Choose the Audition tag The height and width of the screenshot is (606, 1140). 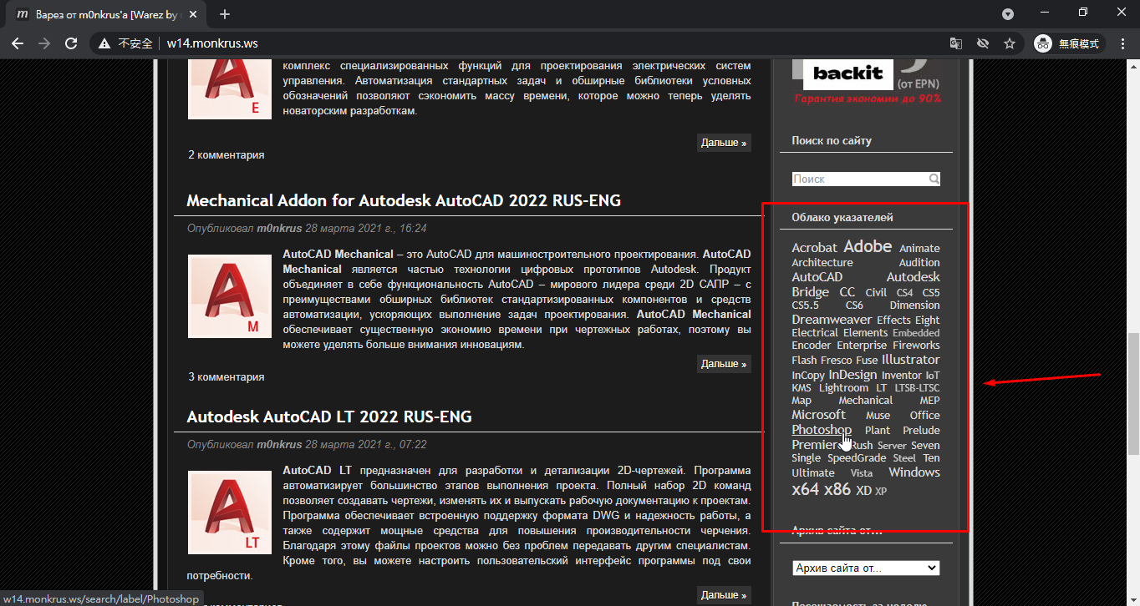click(919, 263)
